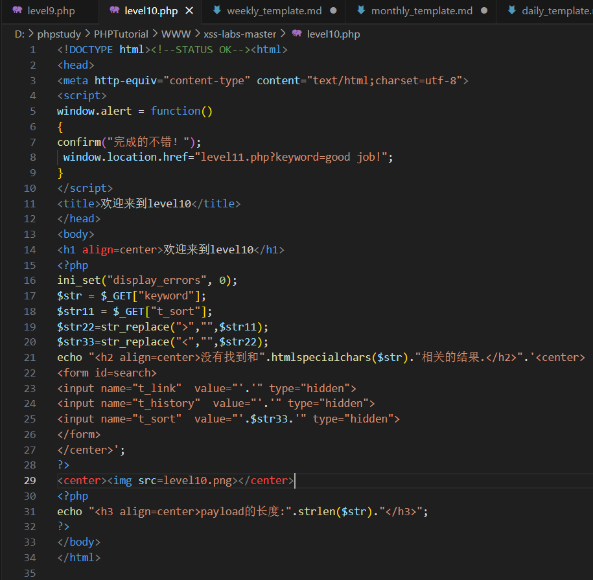
Task: Click the closing form tag on line 26
Action: pyautogui.click(x=78, y=435)
